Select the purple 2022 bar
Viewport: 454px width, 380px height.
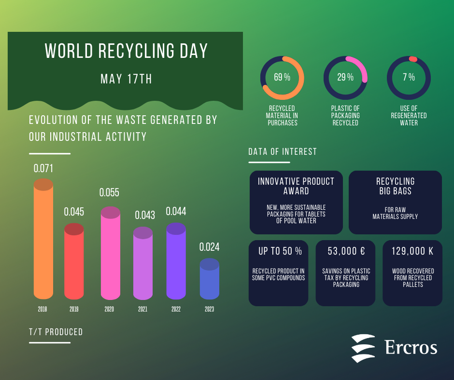click(x=176, y=263)
